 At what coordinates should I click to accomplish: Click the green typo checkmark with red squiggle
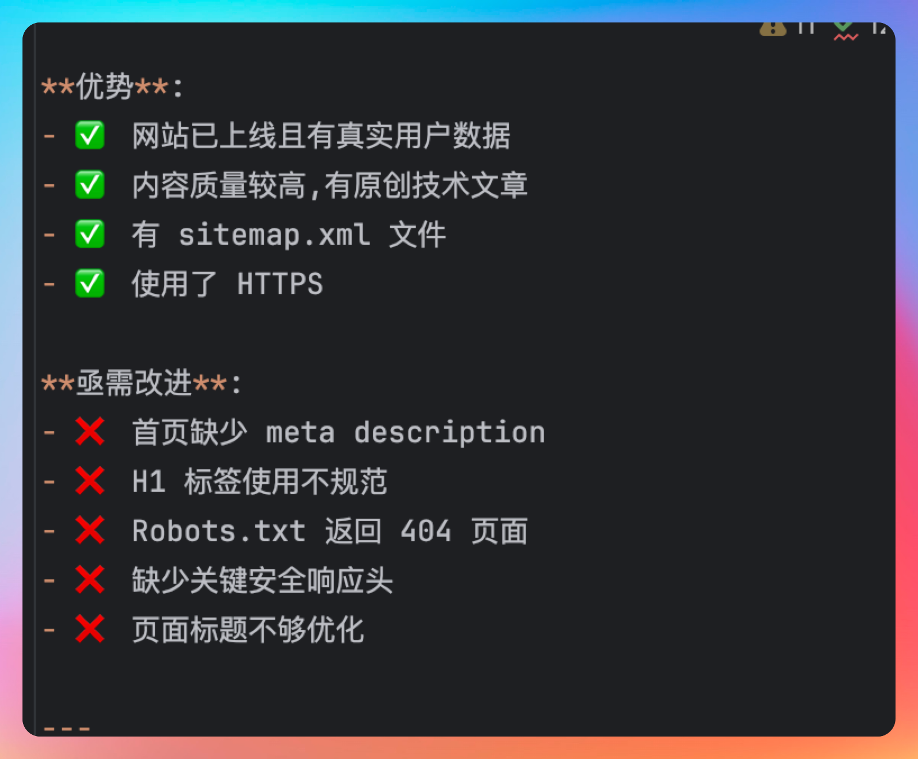[844, 30]
